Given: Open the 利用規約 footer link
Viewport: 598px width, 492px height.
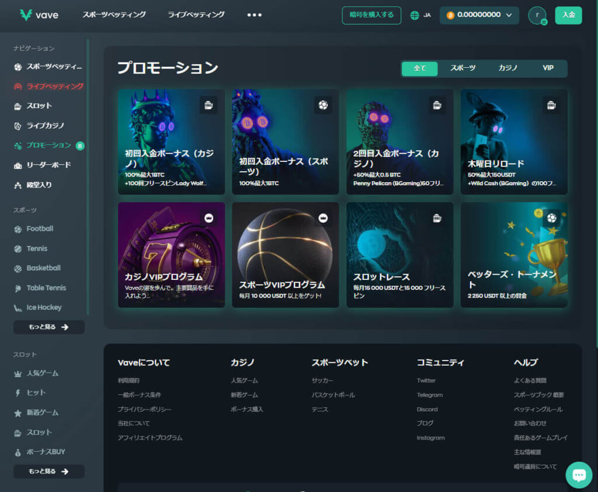Looking at the screenshot, I should pyautogui.click(x=128, y=380).
